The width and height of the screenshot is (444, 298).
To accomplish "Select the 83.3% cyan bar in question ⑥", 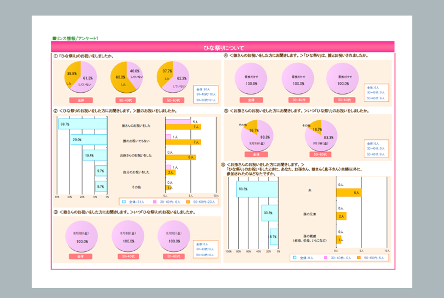I will (257, 189).
